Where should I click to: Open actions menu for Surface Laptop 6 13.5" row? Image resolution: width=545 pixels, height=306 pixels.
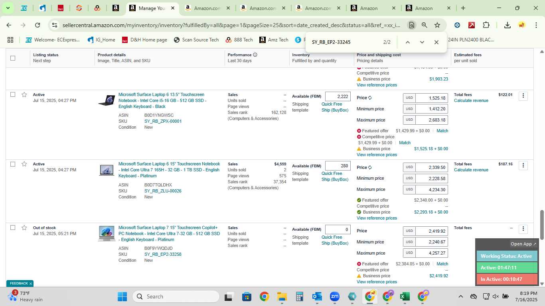point(523,96)
